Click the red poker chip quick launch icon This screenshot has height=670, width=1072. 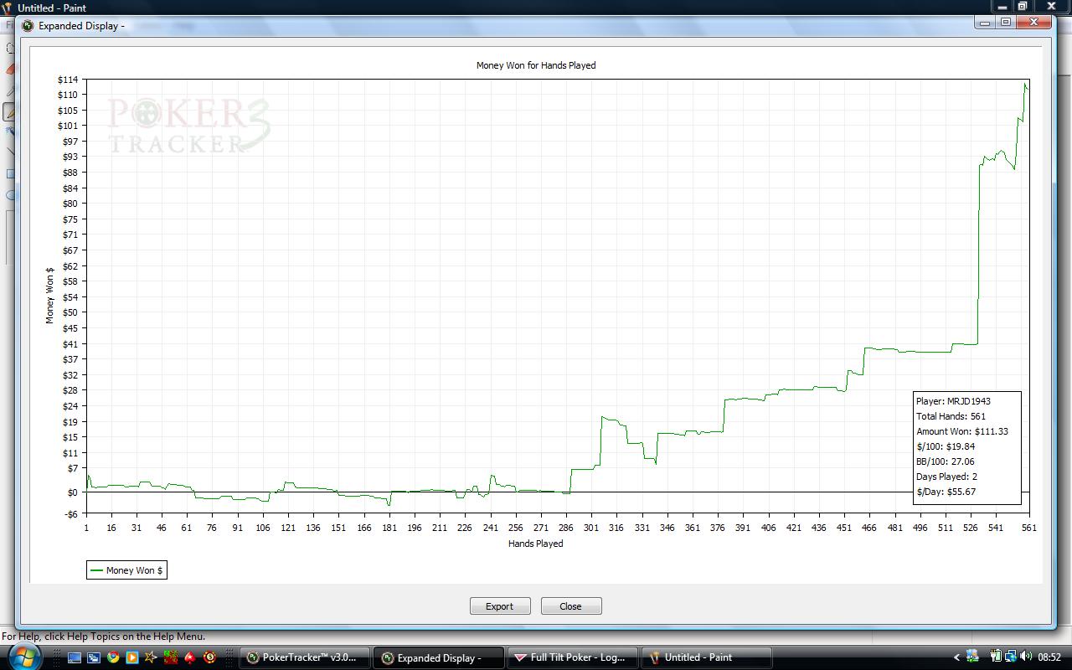pyautogui.click(x=209, y=657)
